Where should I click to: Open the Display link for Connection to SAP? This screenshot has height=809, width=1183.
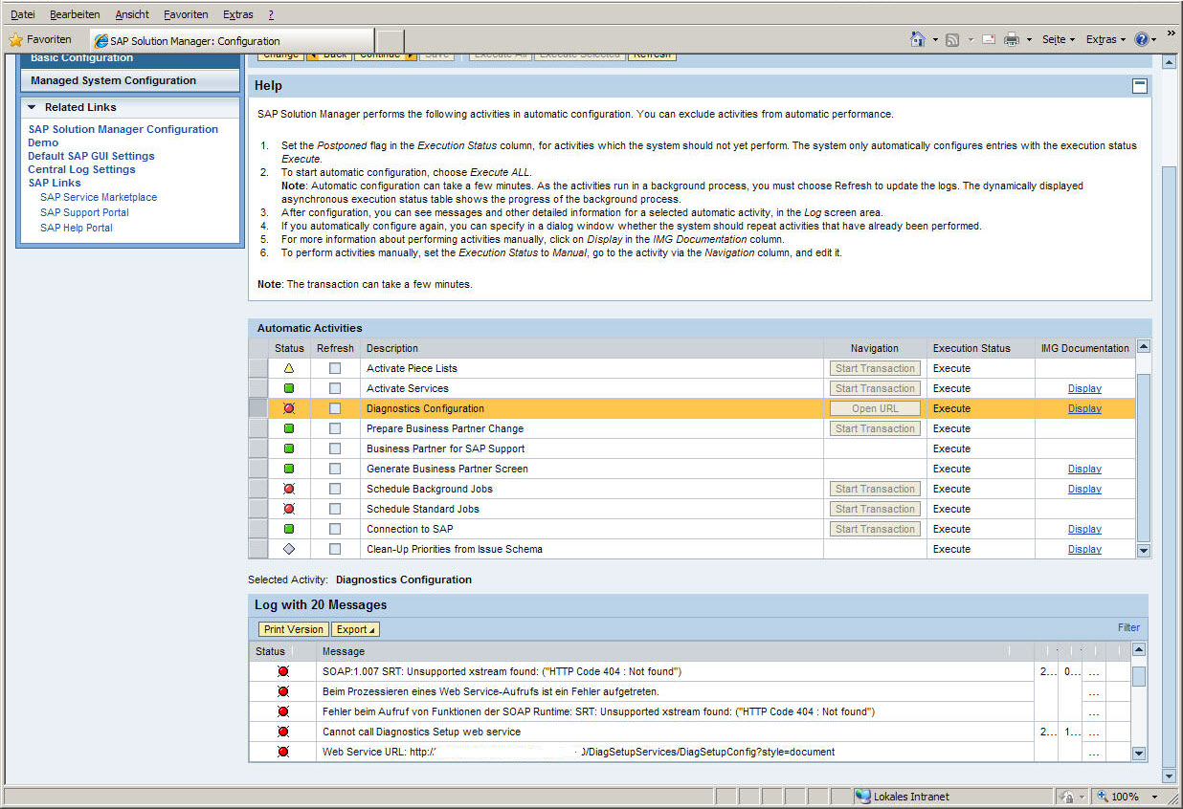1084,529
